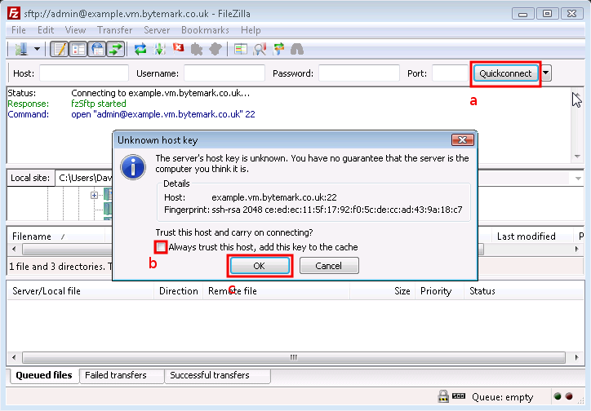Click queue scrollbar right arrow
Image resolution: width=591 pixels, height=411 pixels.
click(x=576, y=357)
